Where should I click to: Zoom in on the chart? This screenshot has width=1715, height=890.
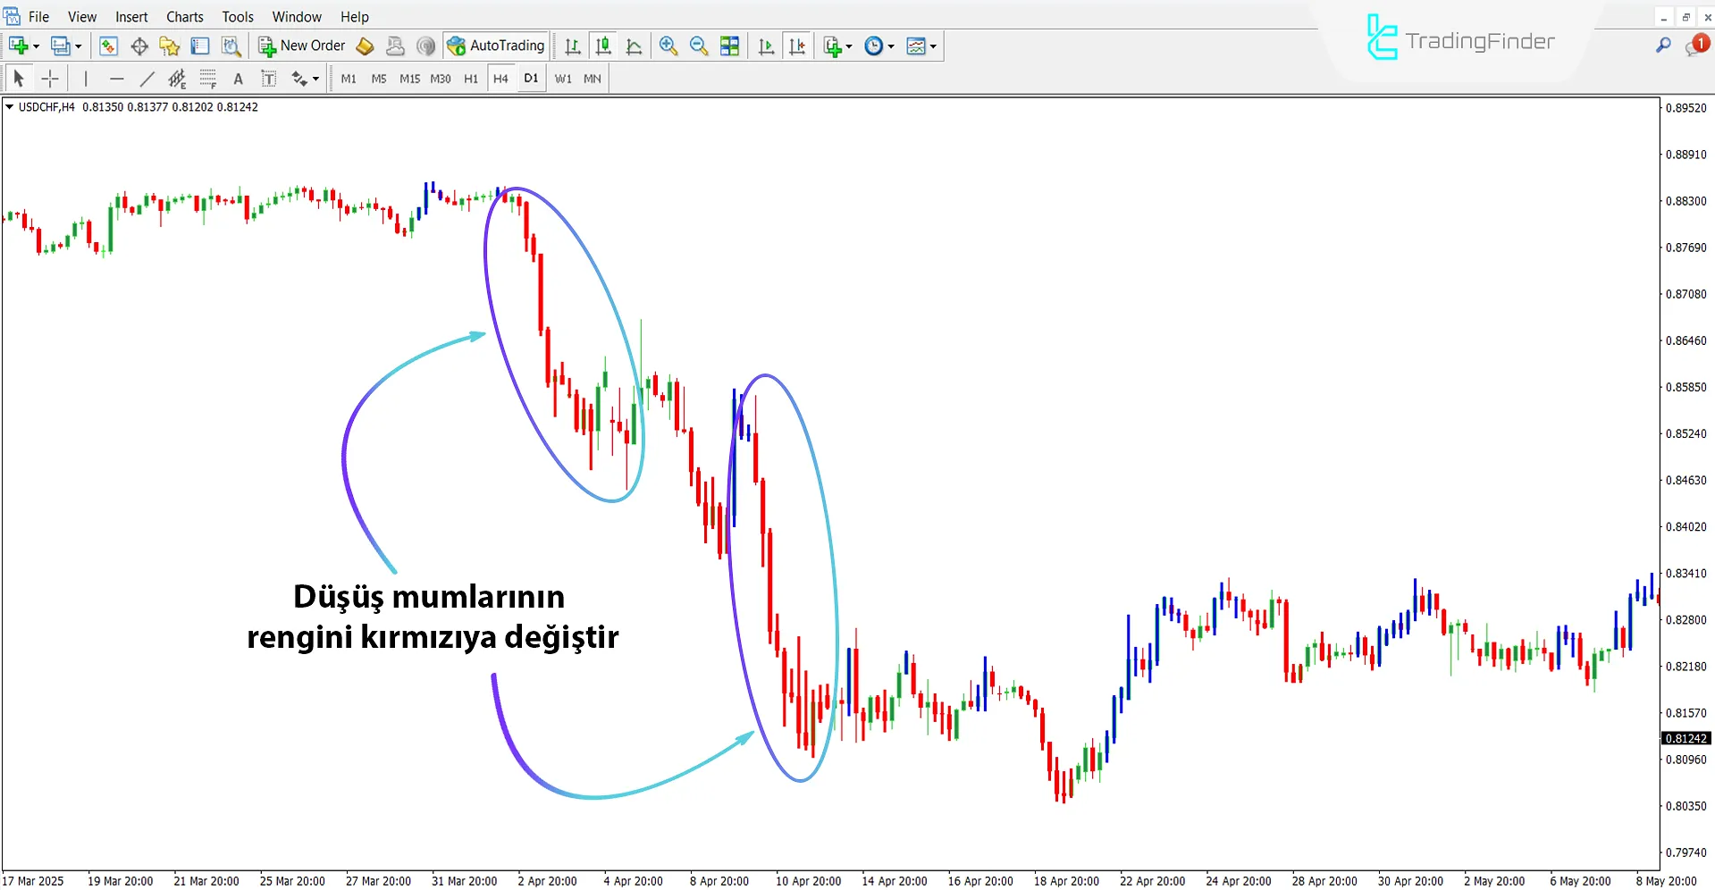(x=668, y=46)
